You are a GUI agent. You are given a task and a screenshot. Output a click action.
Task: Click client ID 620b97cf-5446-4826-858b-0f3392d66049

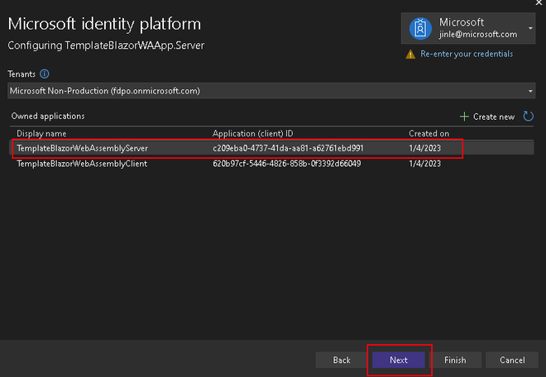(286, 164)
